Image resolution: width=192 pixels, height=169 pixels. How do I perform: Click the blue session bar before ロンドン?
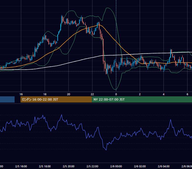(7, 99)
